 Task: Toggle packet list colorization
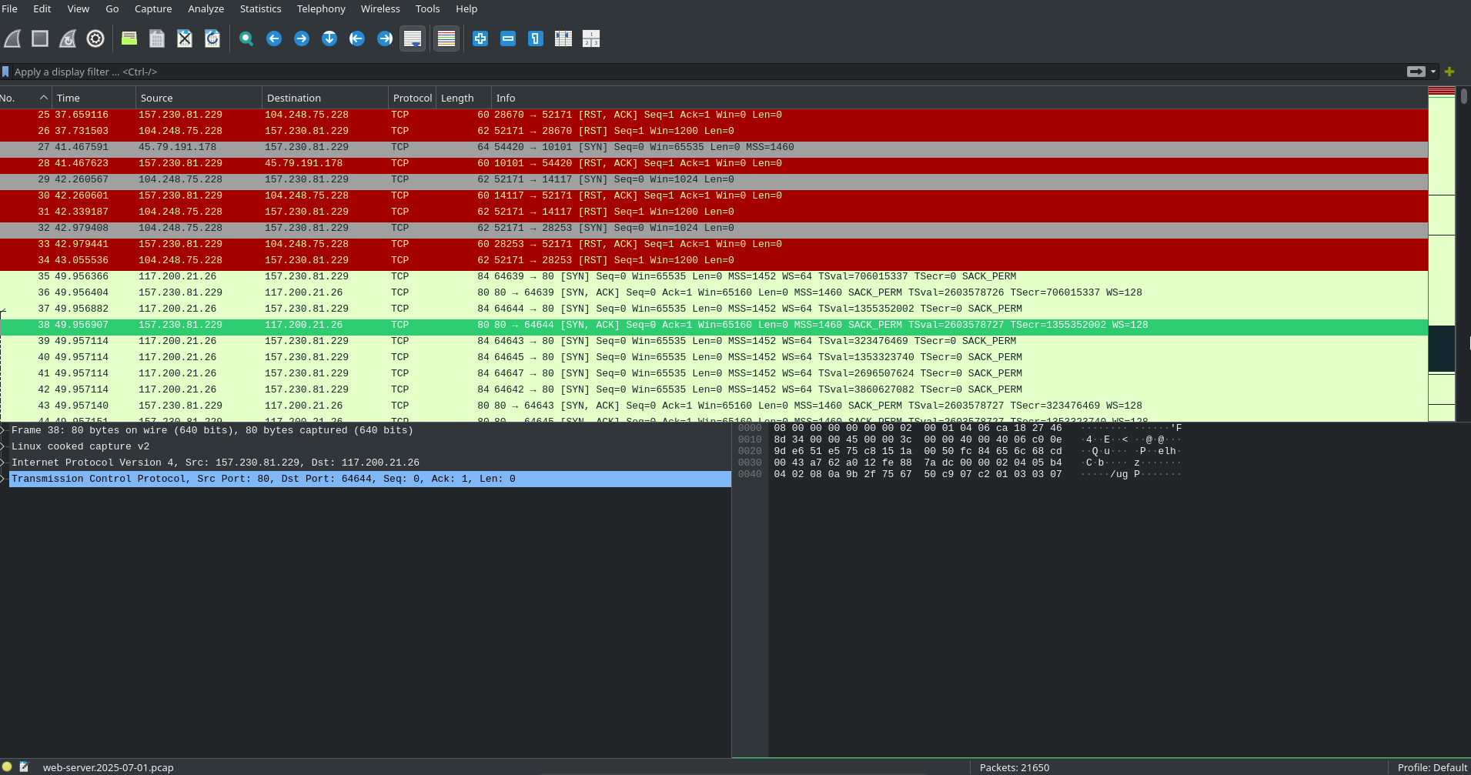click(446, 38)
